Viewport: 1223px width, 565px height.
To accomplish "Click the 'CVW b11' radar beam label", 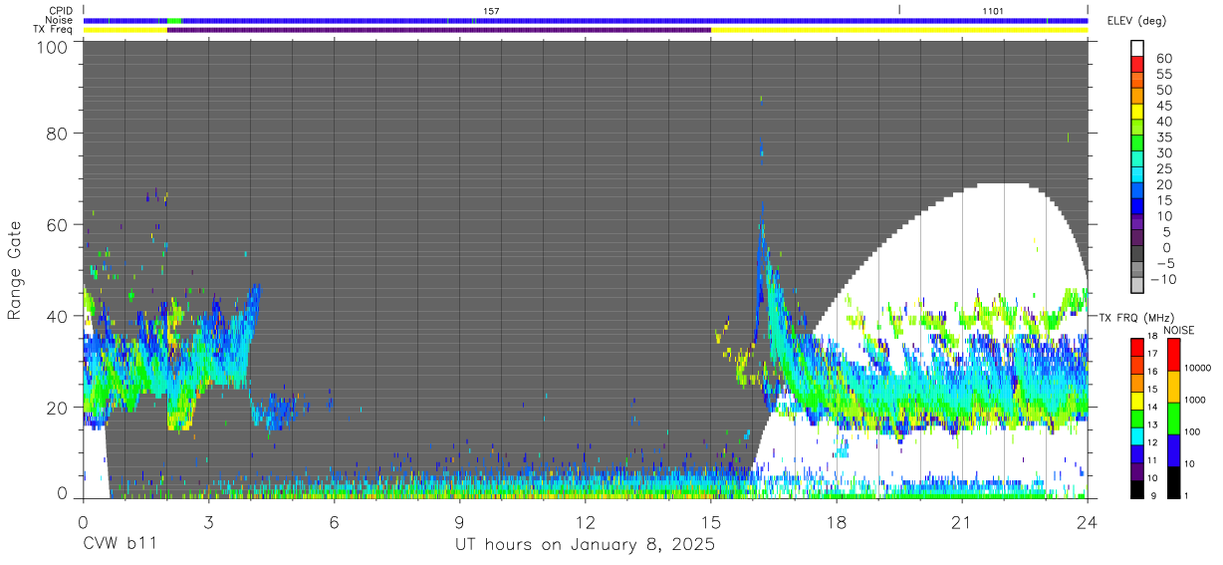I will (120, 545).
